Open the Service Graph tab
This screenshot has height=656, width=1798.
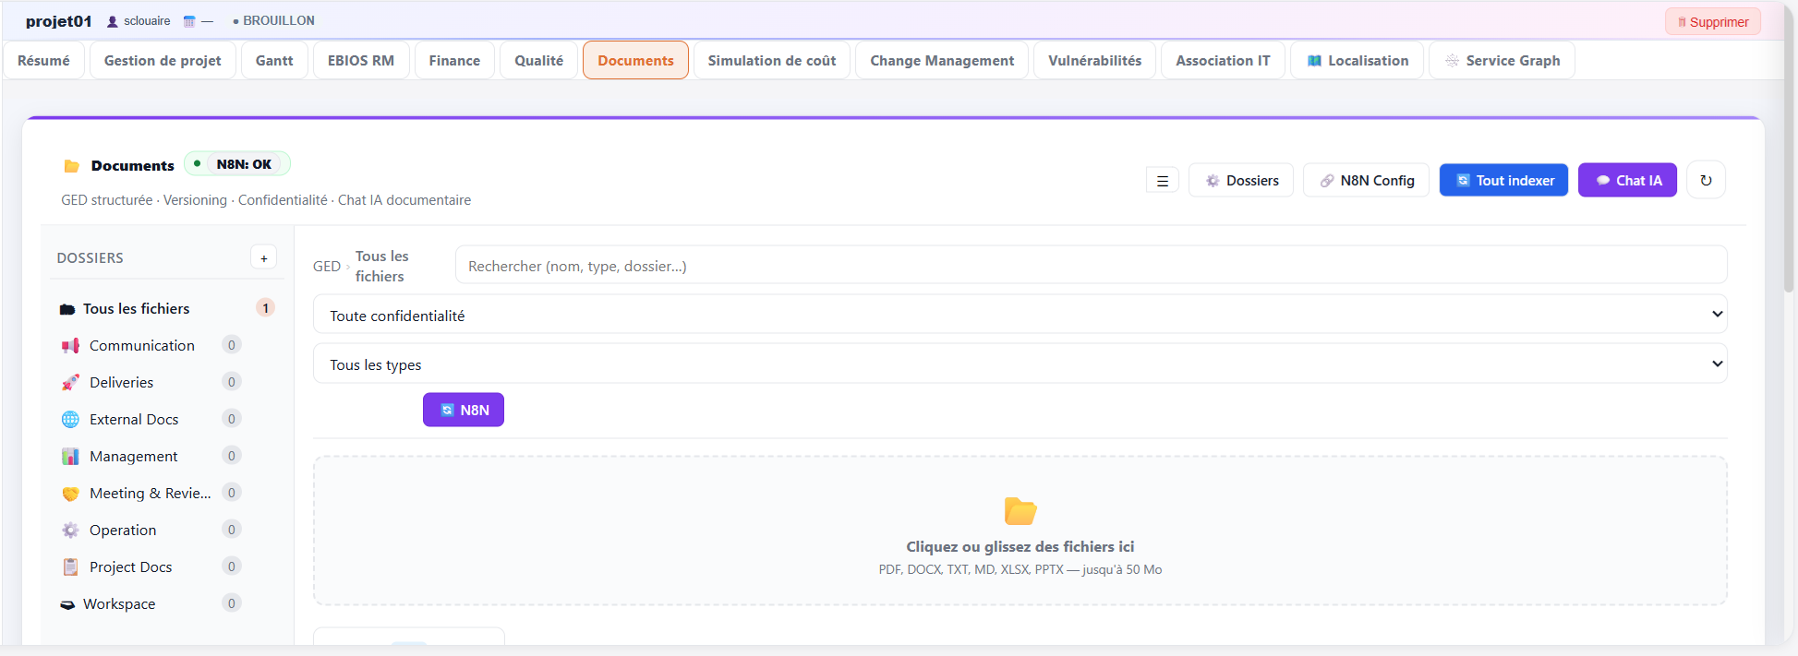[1501, 61]
